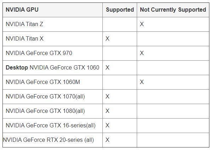Click the X mark in the Titan X row

pyautogui.click(x=107, y=38)
